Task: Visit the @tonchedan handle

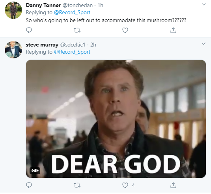Action: (x=78, y=6)
